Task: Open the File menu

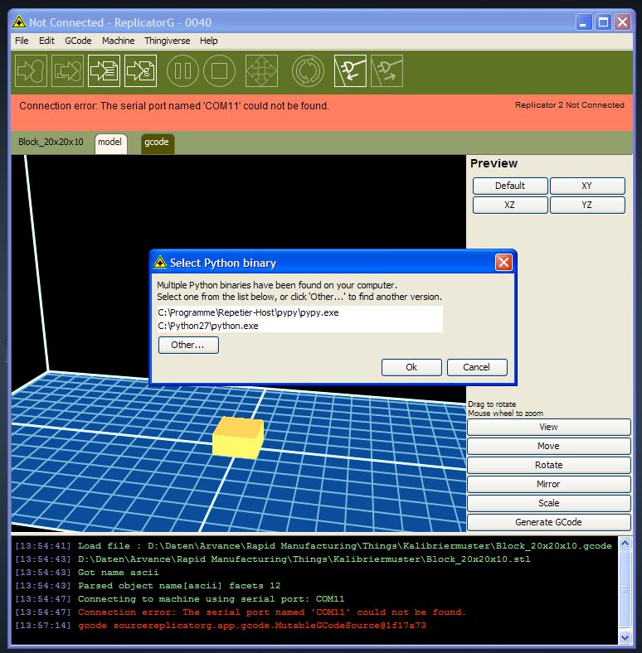Action: click(22, 41)
